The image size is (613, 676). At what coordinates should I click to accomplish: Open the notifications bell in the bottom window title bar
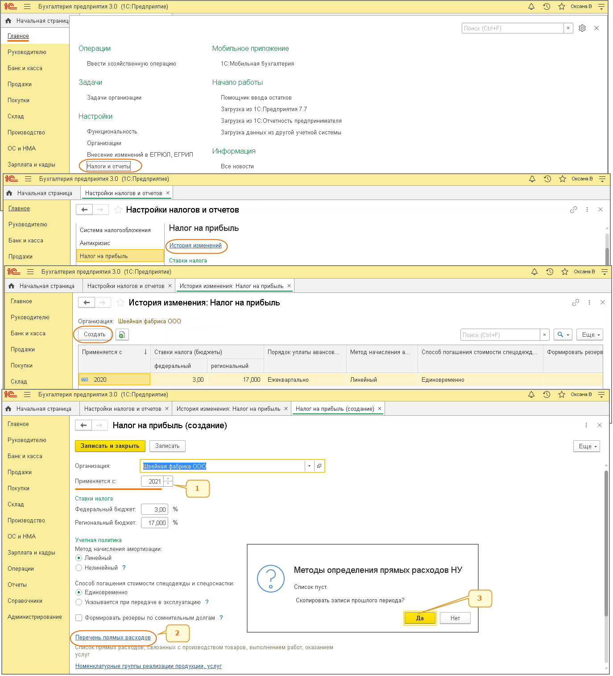pyautogui.click(x=531, y=395)
